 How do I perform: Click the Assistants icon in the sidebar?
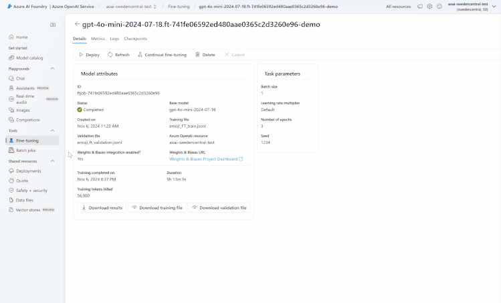(x=11, y=88)
